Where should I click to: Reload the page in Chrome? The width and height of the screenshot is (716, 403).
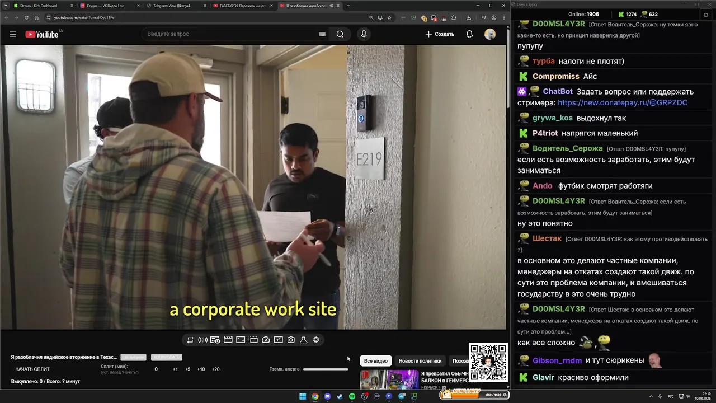point(26,17)
